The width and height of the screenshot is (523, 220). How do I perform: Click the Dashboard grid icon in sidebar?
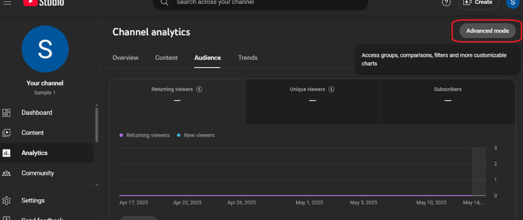(7, 113)
